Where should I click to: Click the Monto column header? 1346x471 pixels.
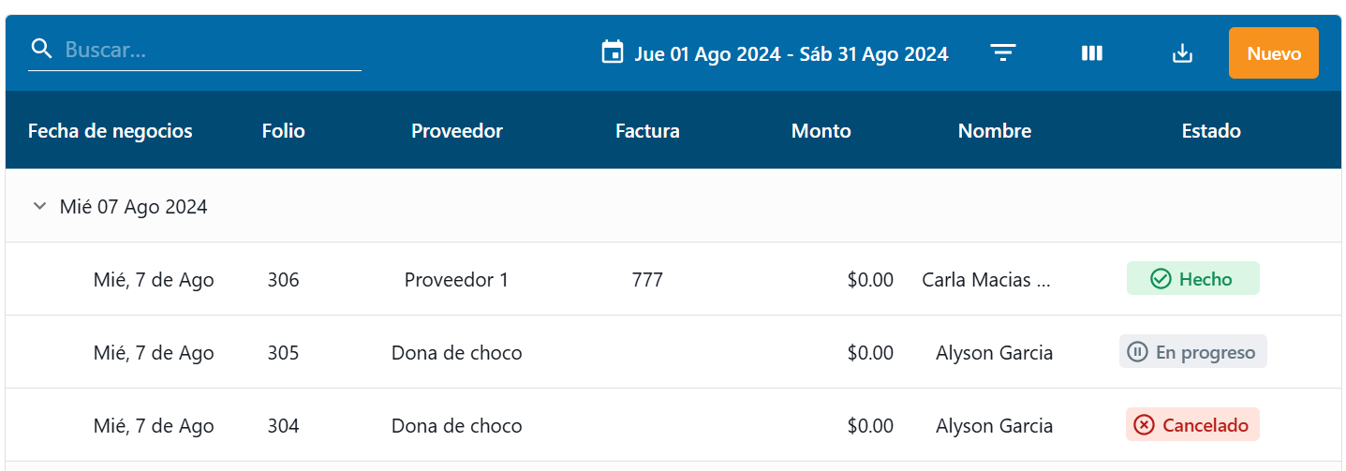coord(821,131)
